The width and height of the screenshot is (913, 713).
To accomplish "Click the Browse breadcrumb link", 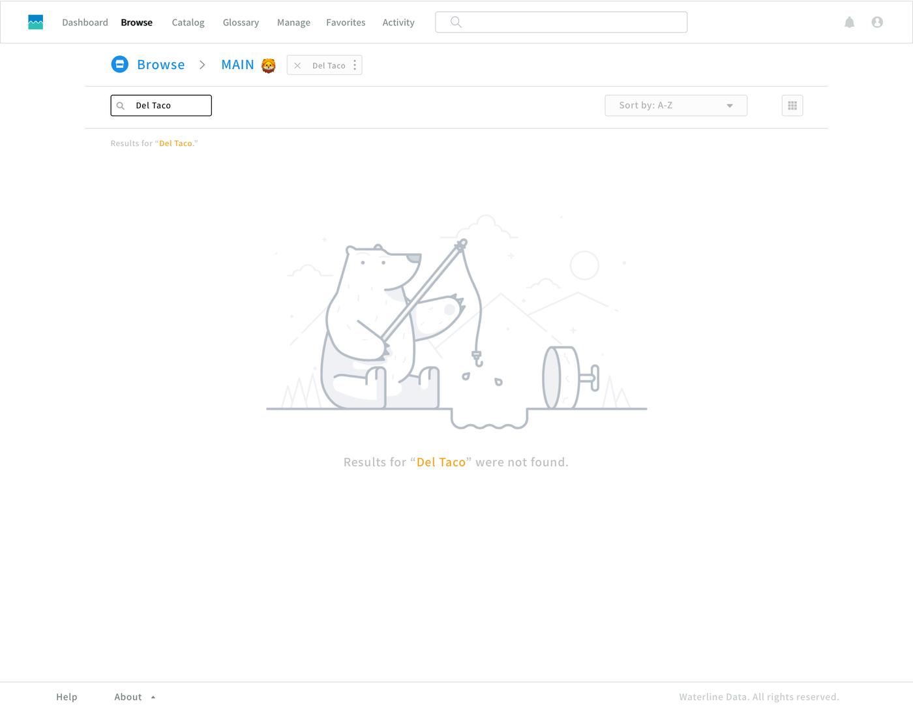I will point(160,65).
